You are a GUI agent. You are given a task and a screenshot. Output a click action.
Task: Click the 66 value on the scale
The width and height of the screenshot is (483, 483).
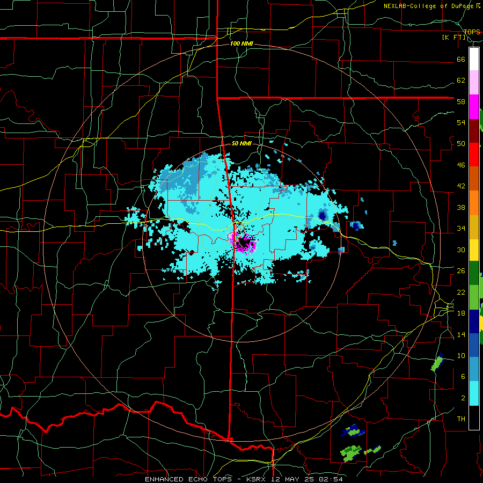click(461, 59)
